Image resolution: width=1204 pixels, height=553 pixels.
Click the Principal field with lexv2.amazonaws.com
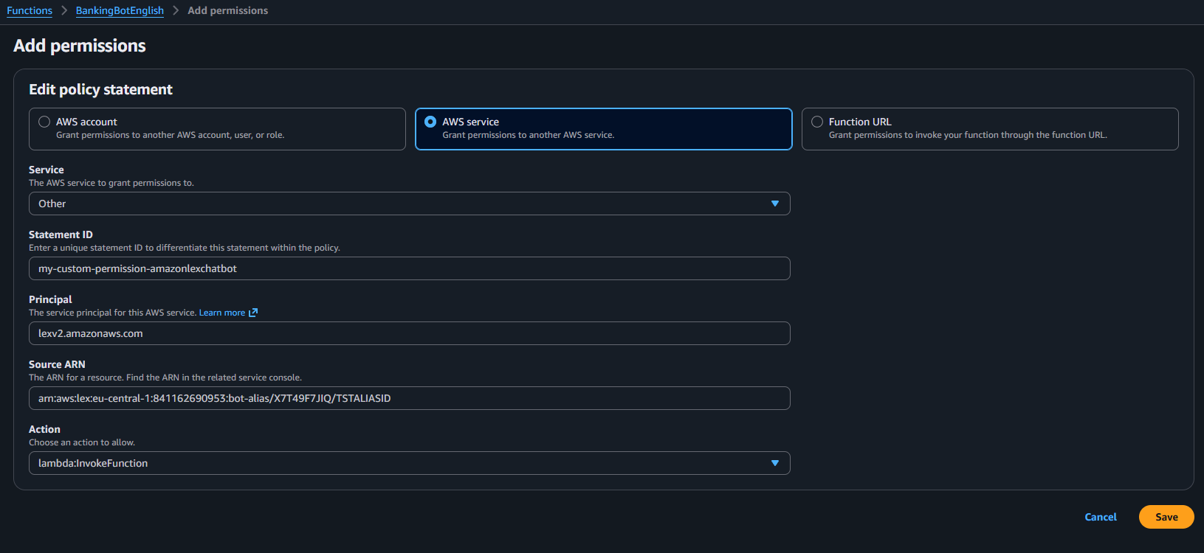409,333
